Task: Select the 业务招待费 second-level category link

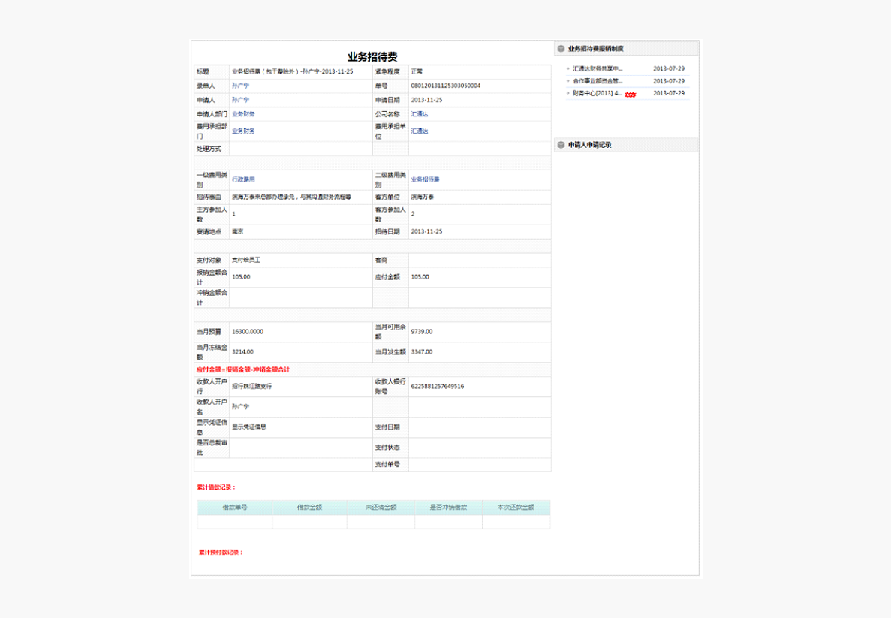Action: [x=425, y=180]
